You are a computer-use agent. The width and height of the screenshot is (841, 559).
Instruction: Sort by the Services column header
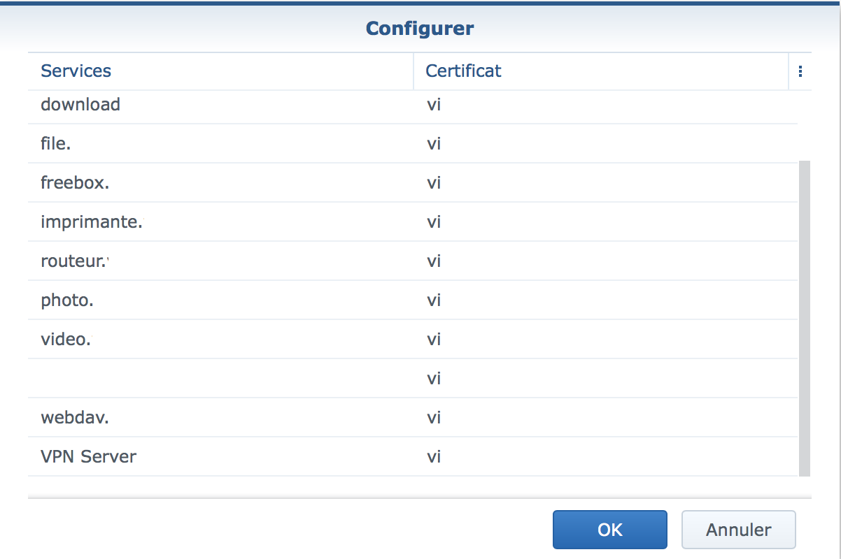[x=220, y=71]
